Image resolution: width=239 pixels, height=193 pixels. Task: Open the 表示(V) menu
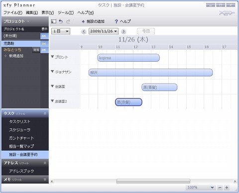48,12
